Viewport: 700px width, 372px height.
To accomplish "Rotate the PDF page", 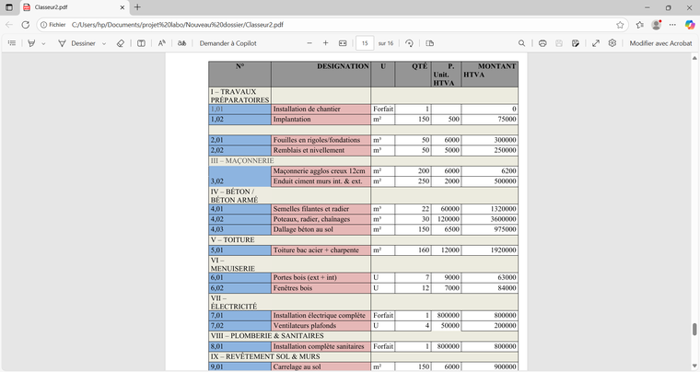I will point(409,43).
